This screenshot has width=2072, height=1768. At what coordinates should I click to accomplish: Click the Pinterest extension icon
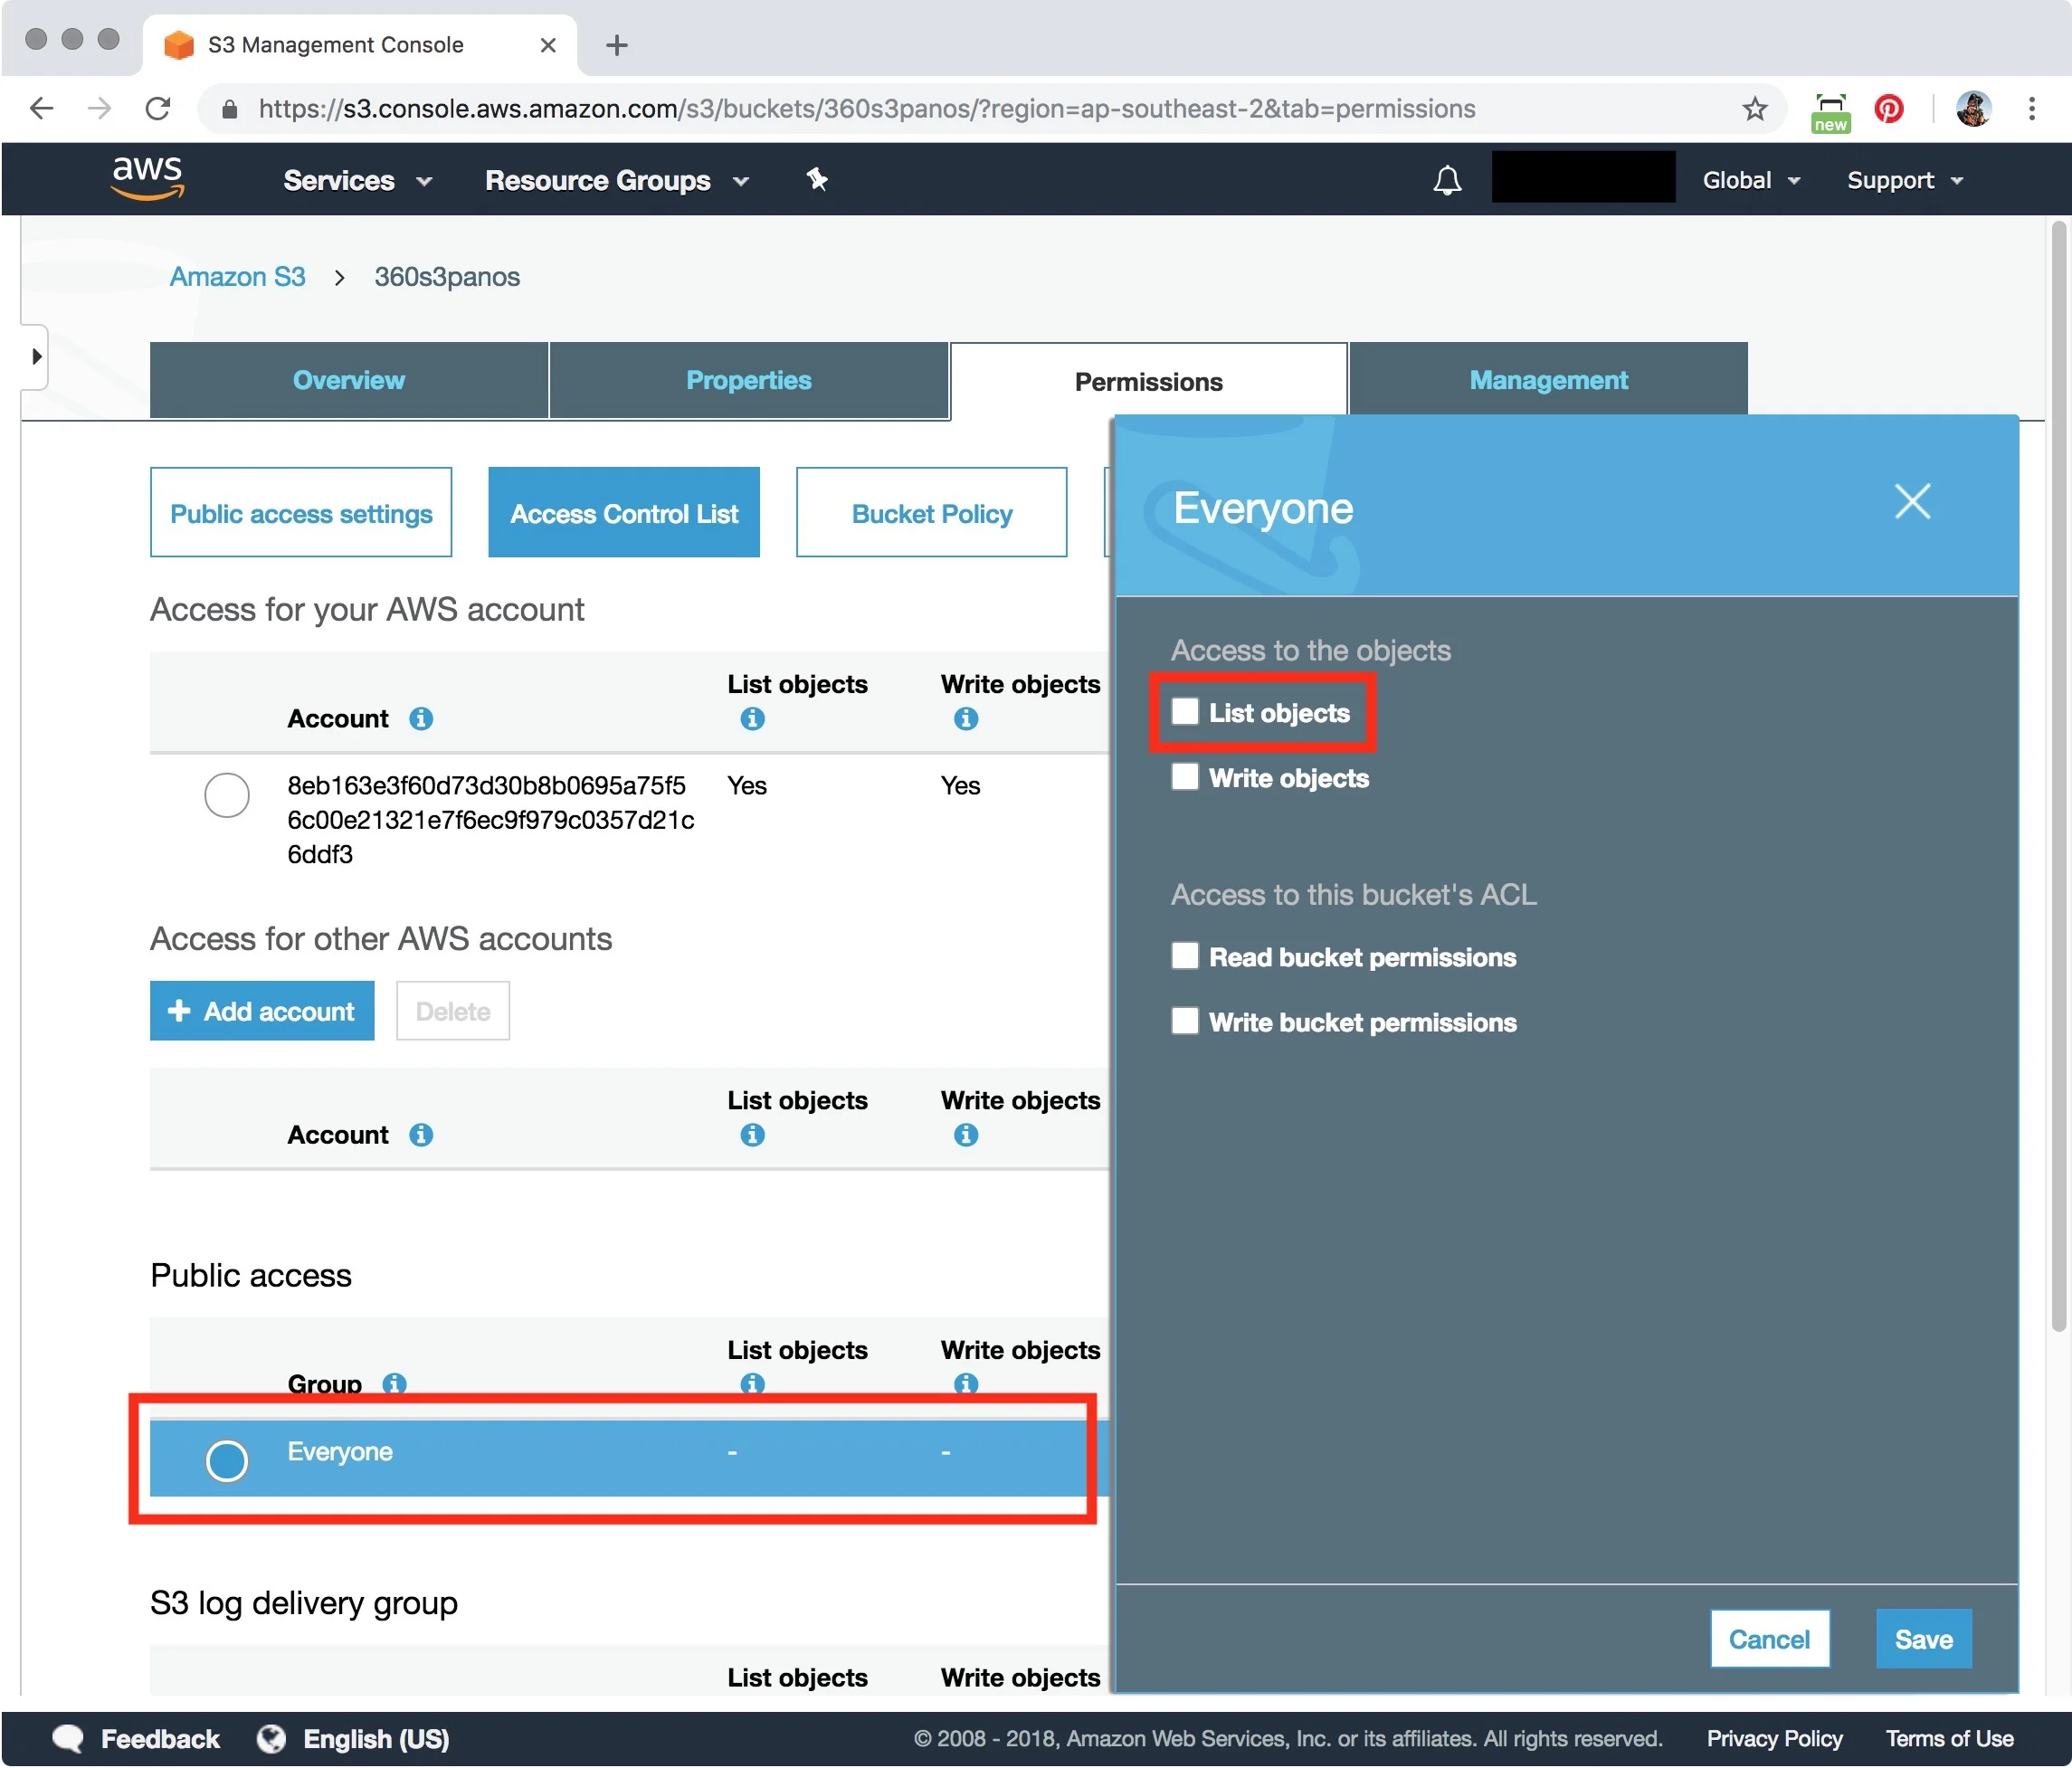(x=1888, y=108)
